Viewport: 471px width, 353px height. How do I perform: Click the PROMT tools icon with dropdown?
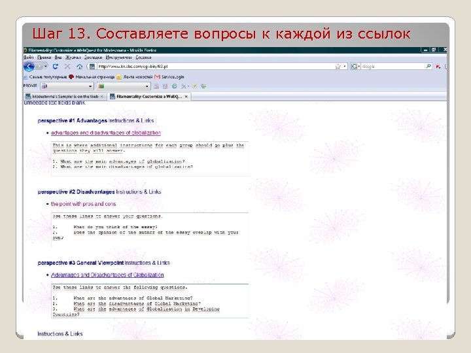click(184, 86)
